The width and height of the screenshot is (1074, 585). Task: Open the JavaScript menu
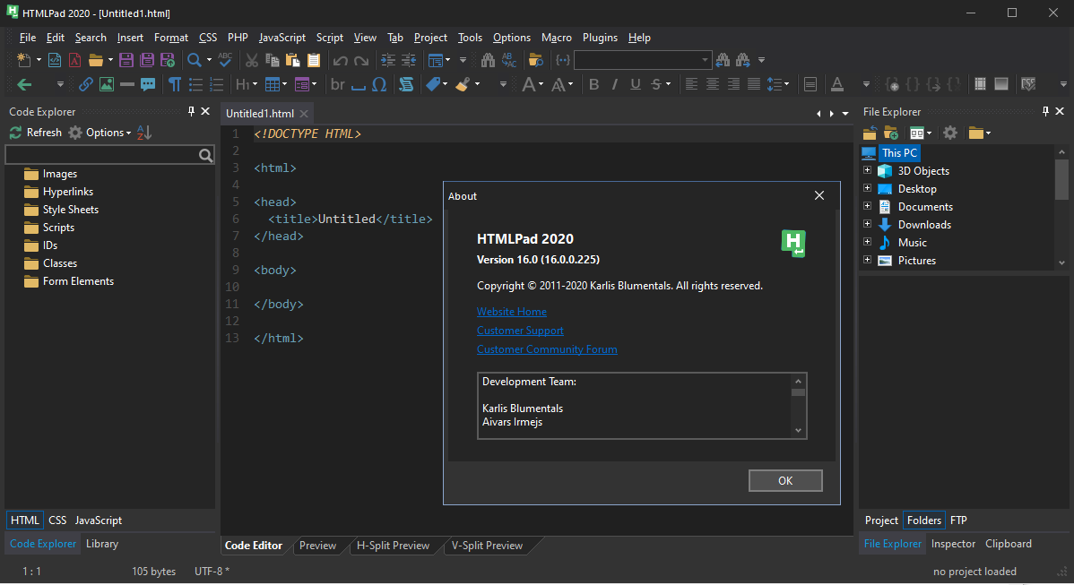281,38
